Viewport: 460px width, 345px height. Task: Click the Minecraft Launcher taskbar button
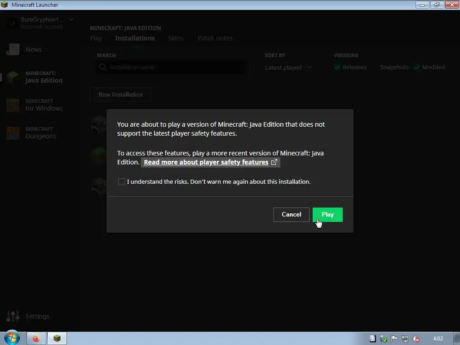tap(57, 339)
